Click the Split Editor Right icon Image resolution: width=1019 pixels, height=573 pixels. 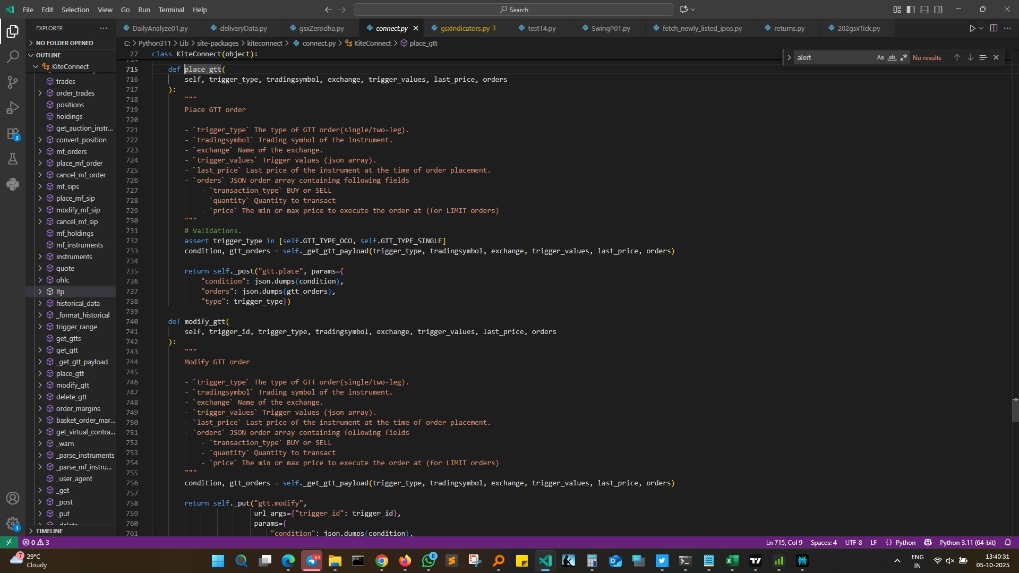coord(994,28)
